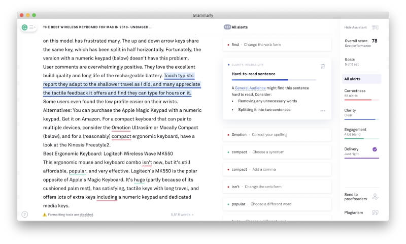Open the three-dot options on suggestion card
Viewport: 406px width, 244px height.
323,111
